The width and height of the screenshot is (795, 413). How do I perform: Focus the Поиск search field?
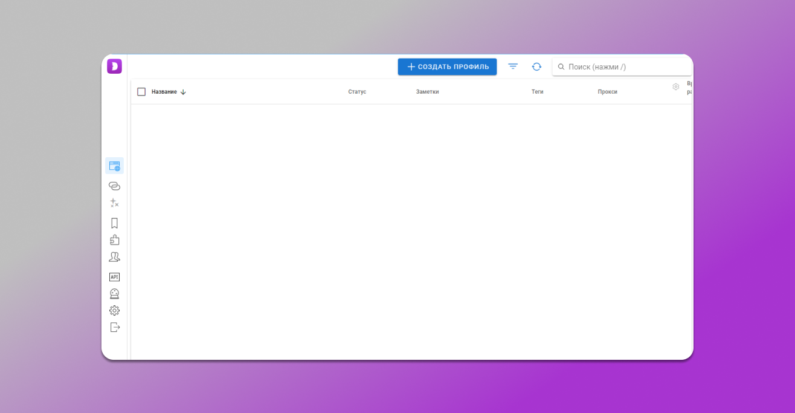[x=622, y=67]
